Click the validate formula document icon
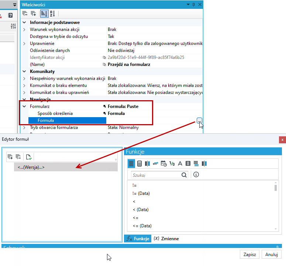 [x=29, y=157]
